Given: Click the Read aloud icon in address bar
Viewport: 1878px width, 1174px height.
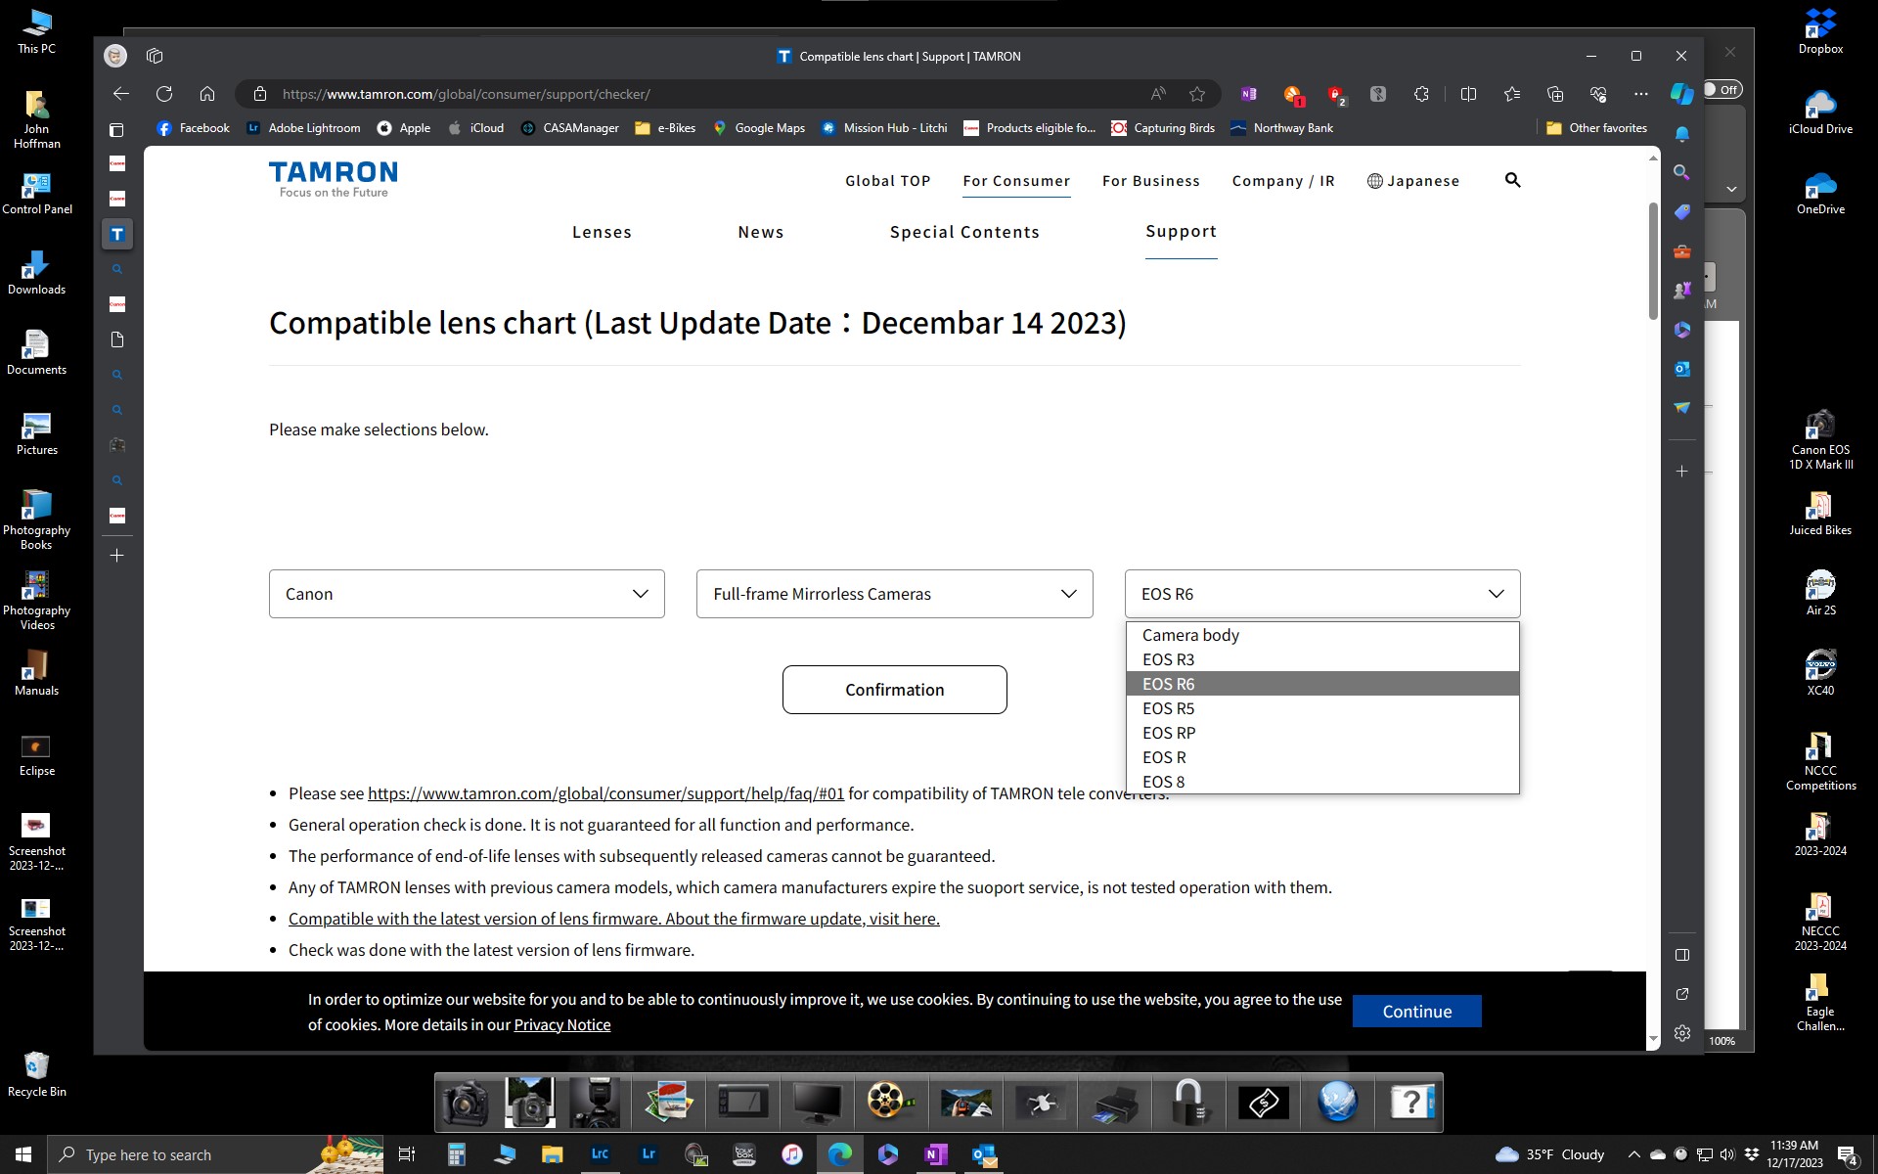Looking at the screenshot, I should click(1158, 94).
